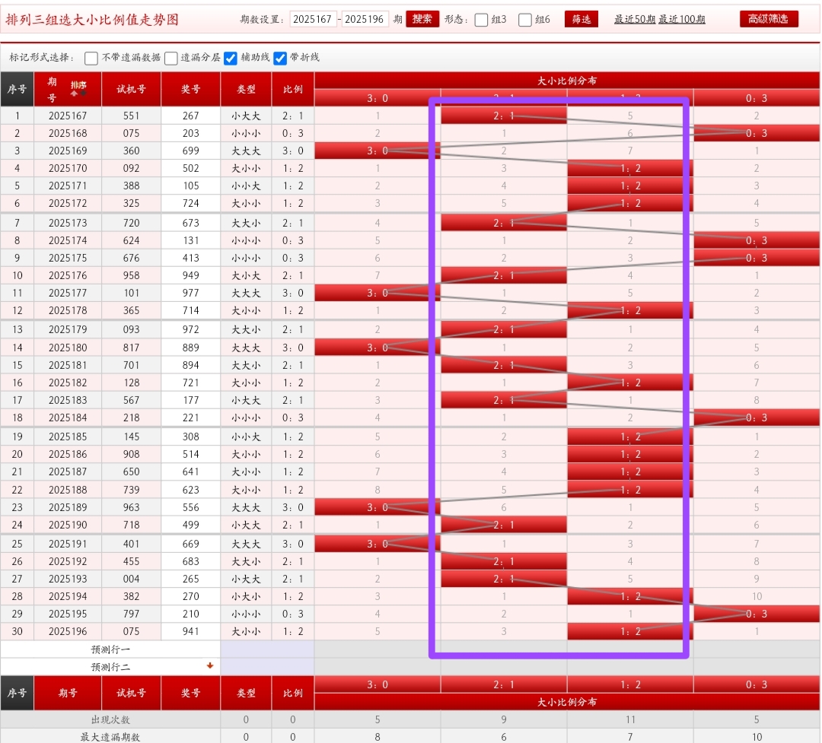Screen dimensions: 822x743
Task: Click test number 908 in row 2025186
Action: tap(131, 454)
